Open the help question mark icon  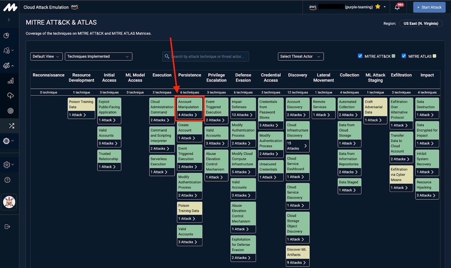coord(7,180)
